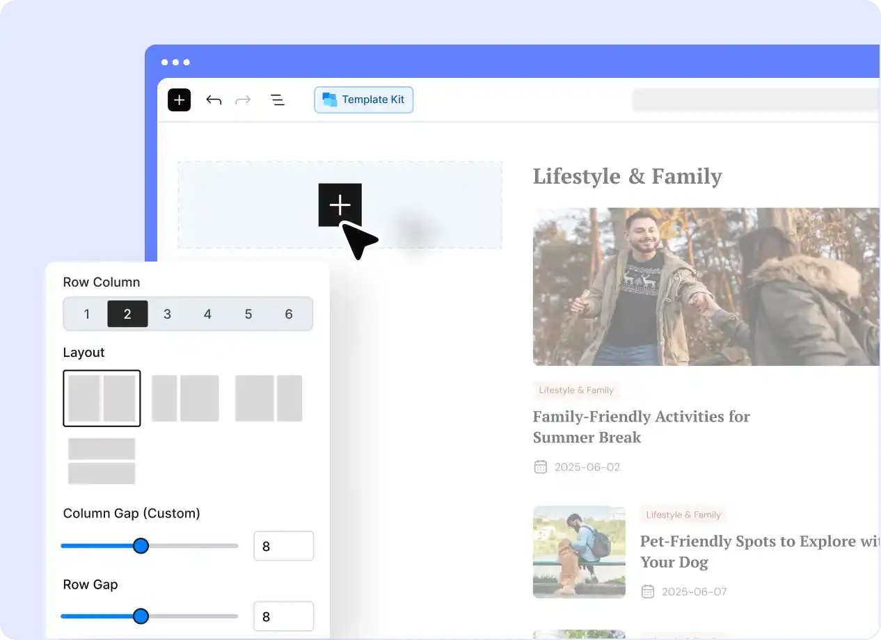Open the Family-Friendly Activities for Summer Break post
Image resolution: width=881 pixels, height=640 pixels.
tap(641, 426)
